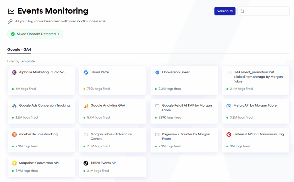Select Pinterest API for Conversions Tag name
This screenshot has width=294, height=182.
(x=259, y=134)
